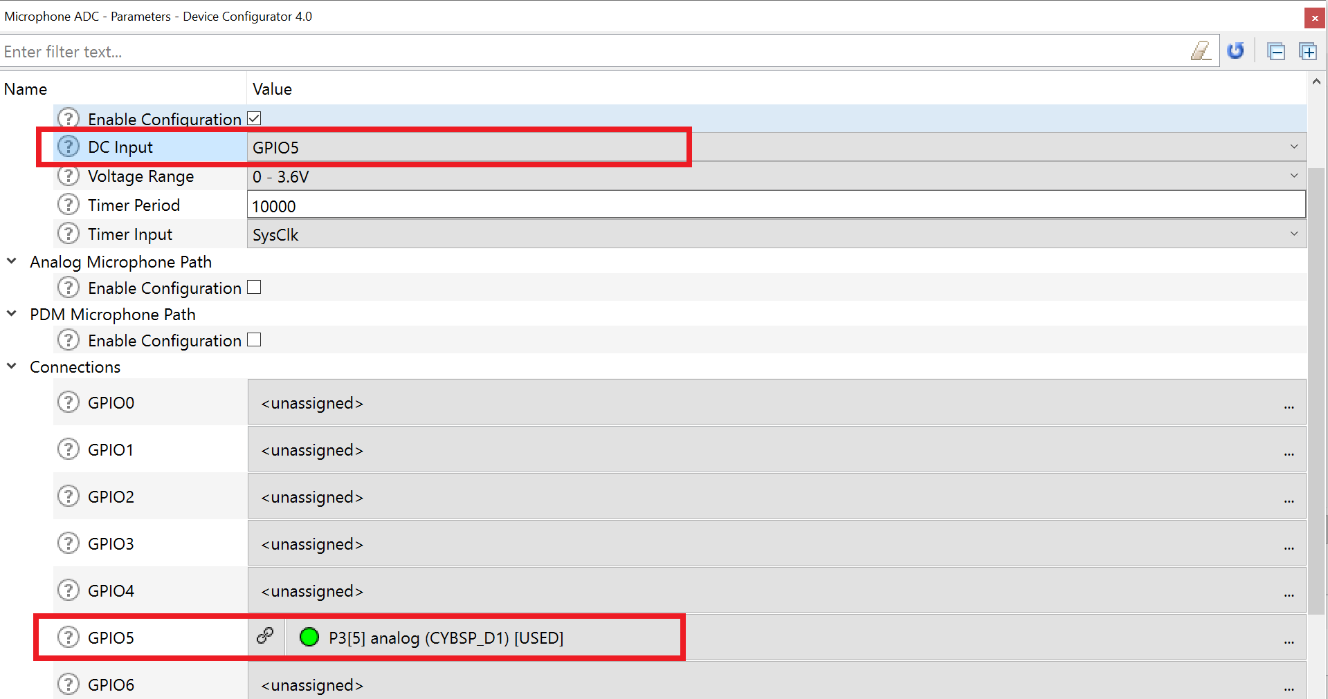
Task: Open help icon for GPIO1 connection
Action: click(x=68, y=449)
